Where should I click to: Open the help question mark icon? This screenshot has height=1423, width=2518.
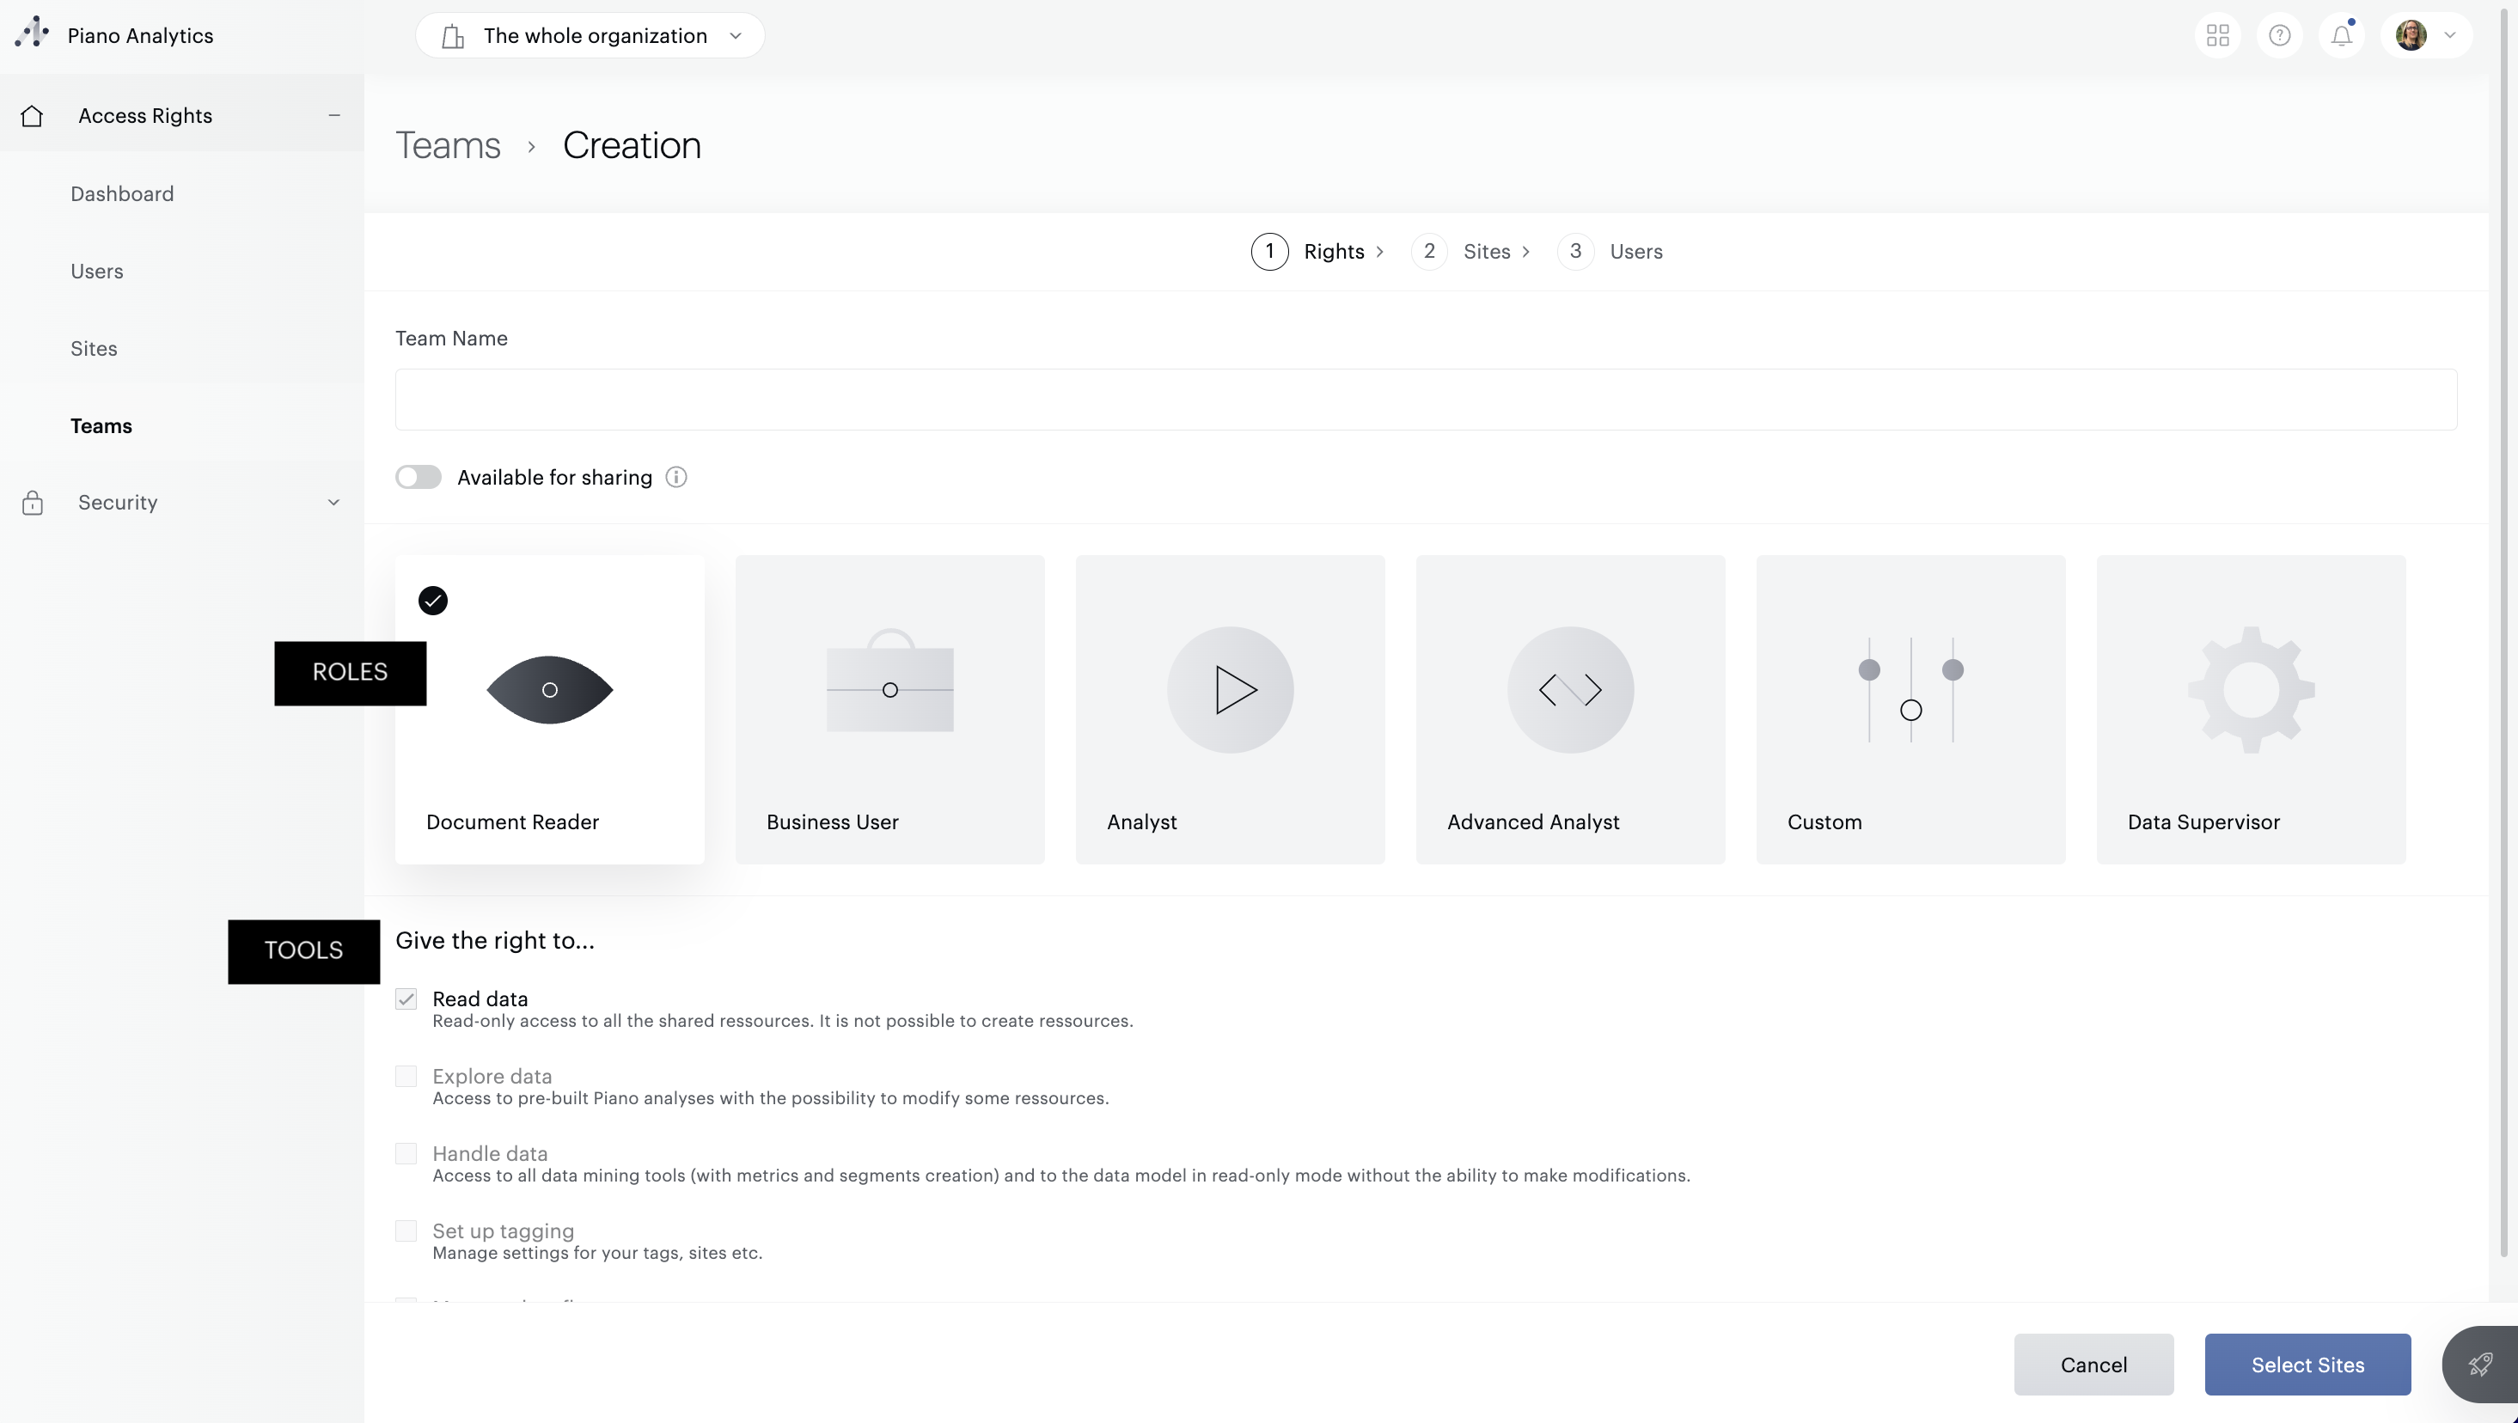[2279, 36]
